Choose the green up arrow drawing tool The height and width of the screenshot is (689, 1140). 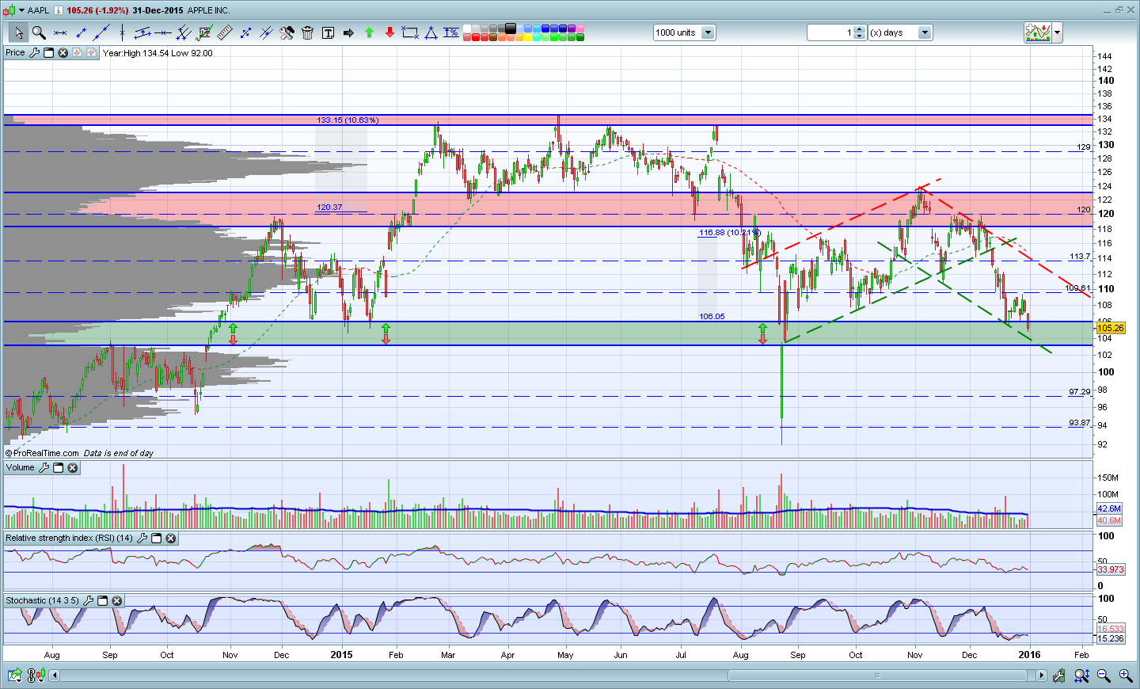[369, 32]
